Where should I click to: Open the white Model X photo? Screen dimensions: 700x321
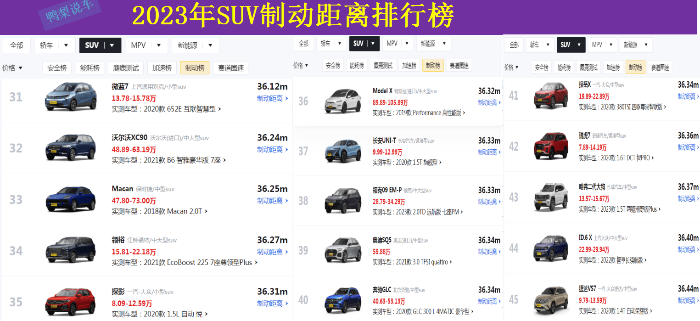343,101
